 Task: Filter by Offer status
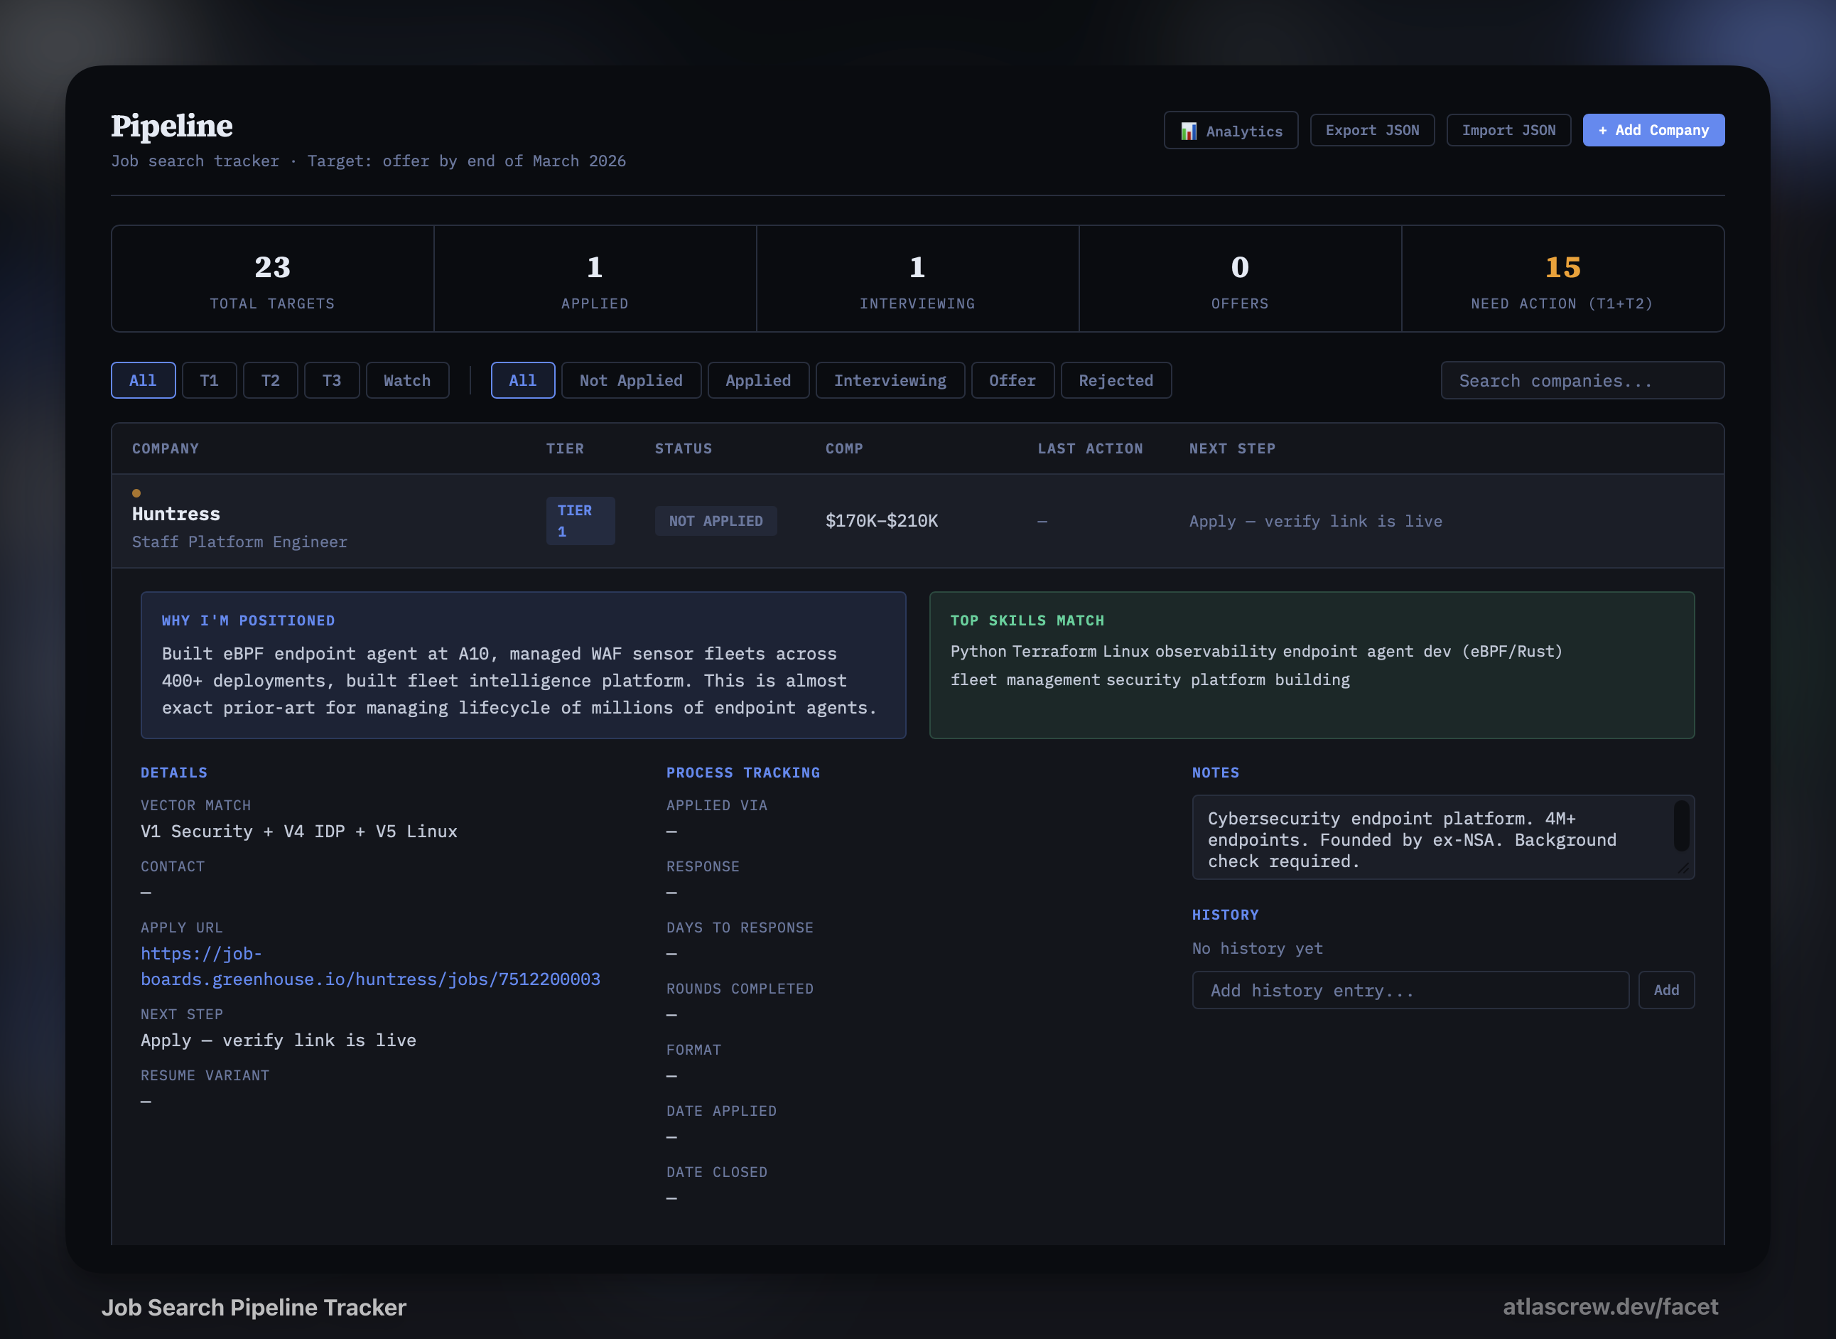point(1011,380)
